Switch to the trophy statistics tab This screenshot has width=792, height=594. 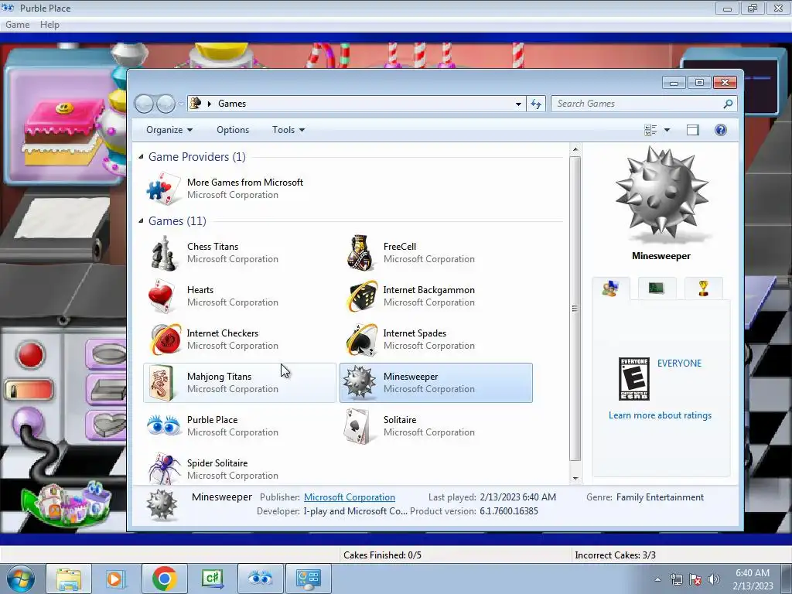click(703, 288)
